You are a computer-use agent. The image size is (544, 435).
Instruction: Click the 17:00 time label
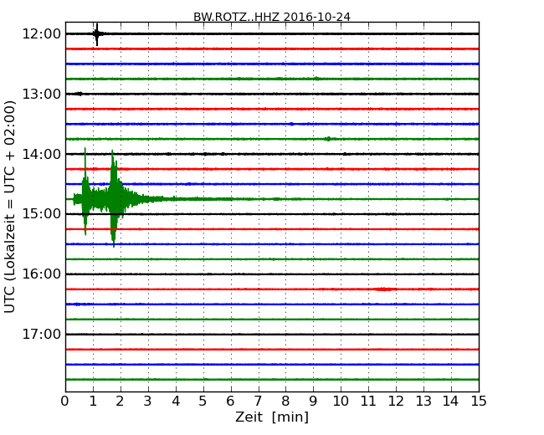(x=41, y=335)
